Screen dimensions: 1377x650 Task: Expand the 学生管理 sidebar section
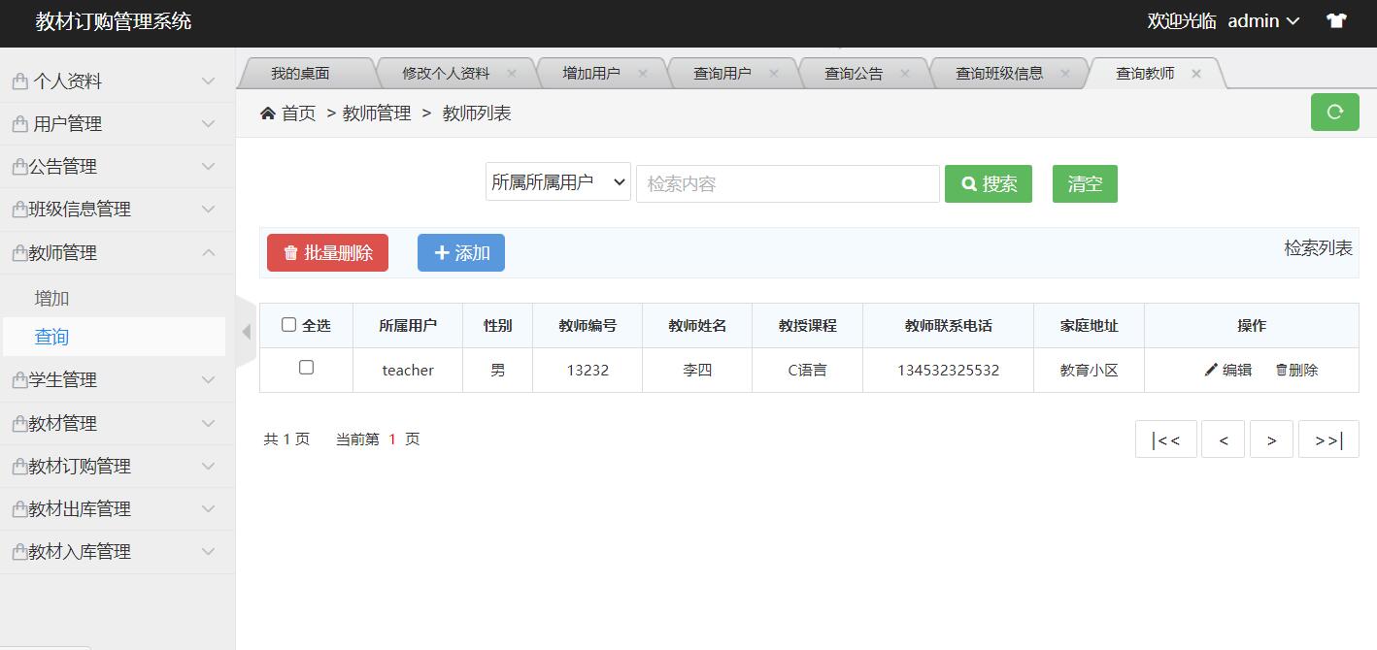tap(118, 379)
